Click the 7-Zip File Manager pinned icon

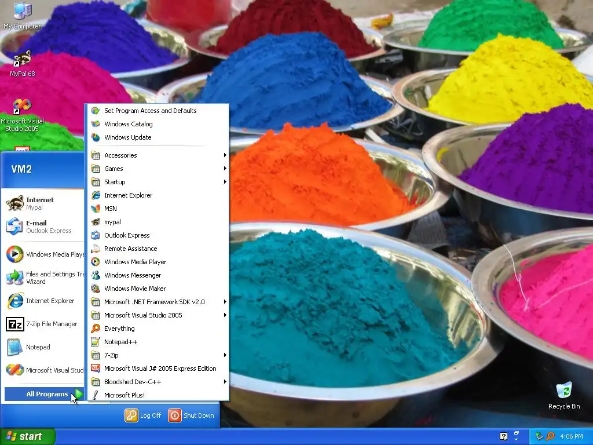(14, 324)
